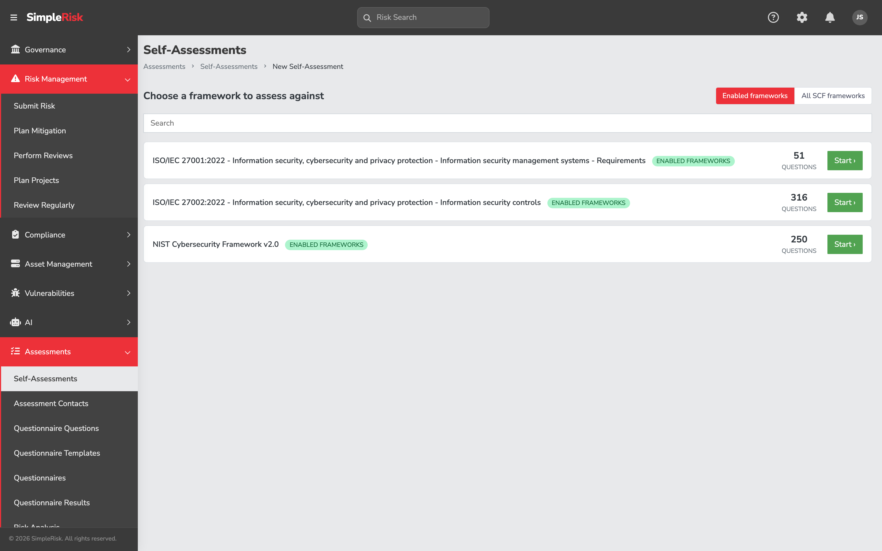Image resolution: width=882 pixels, height=551 pixels.
Task: Select Self-Assessments in the sidebar
Action: (69, 379)
